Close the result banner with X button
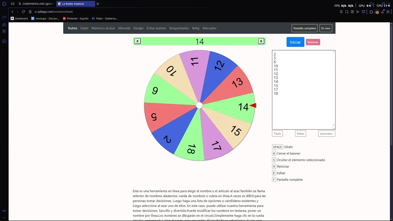 (138, 41)
